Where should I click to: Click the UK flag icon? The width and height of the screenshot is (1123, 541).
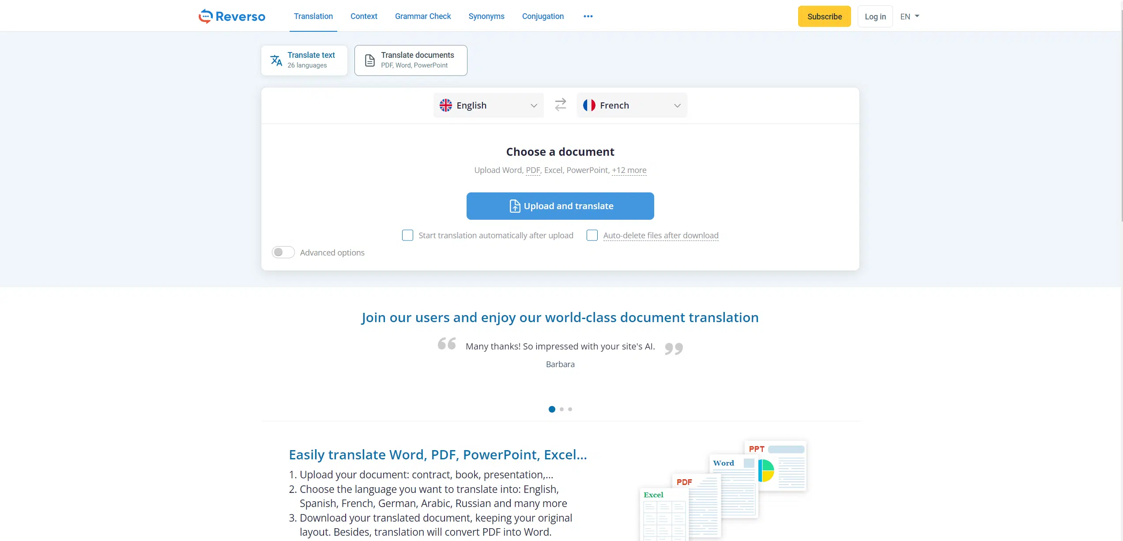coord(446,105)
